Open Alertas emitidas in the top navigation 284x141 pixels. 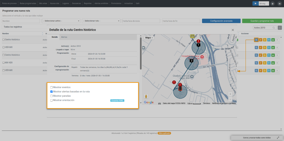click(x=101, y=3)
